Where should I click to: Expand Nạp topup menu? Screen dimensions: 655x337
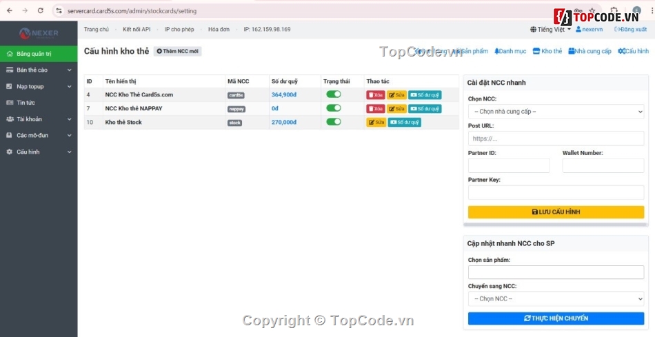(x=39, y=86)
